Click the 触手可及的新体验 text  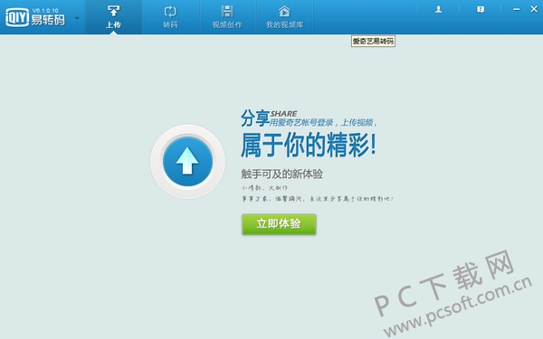tap(281, 174)
